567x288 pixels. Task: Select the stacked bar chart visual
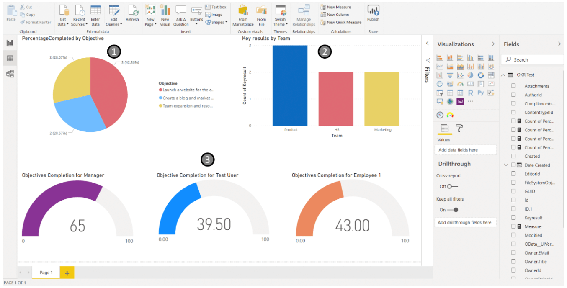pyautogui.click(x=440, y=58)
